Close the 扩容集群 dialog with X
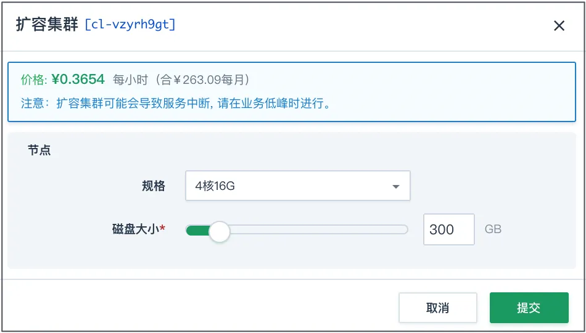Screen dimensions: 586x333 point(559,26)
